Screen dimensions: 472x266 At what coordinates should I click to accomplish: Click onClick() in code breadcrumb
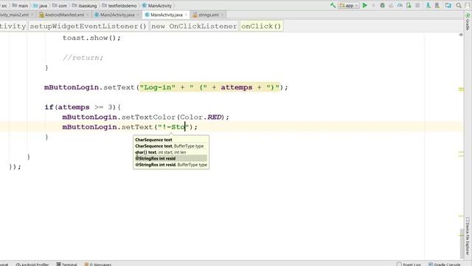click(x=261, y=27)
